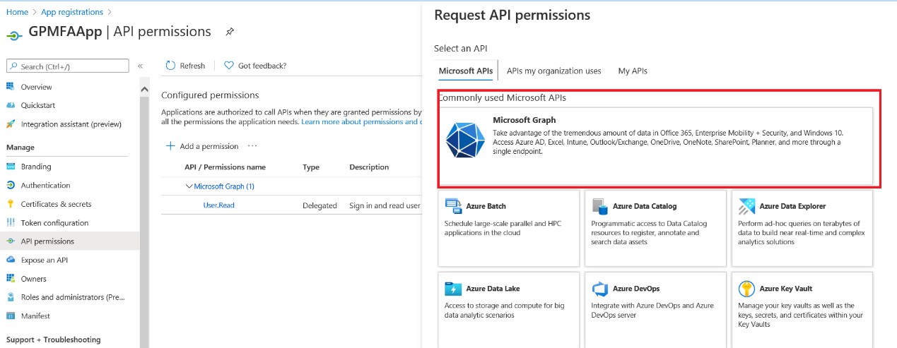Switch to Microsoft APIs tab

(x=466, y=71)
